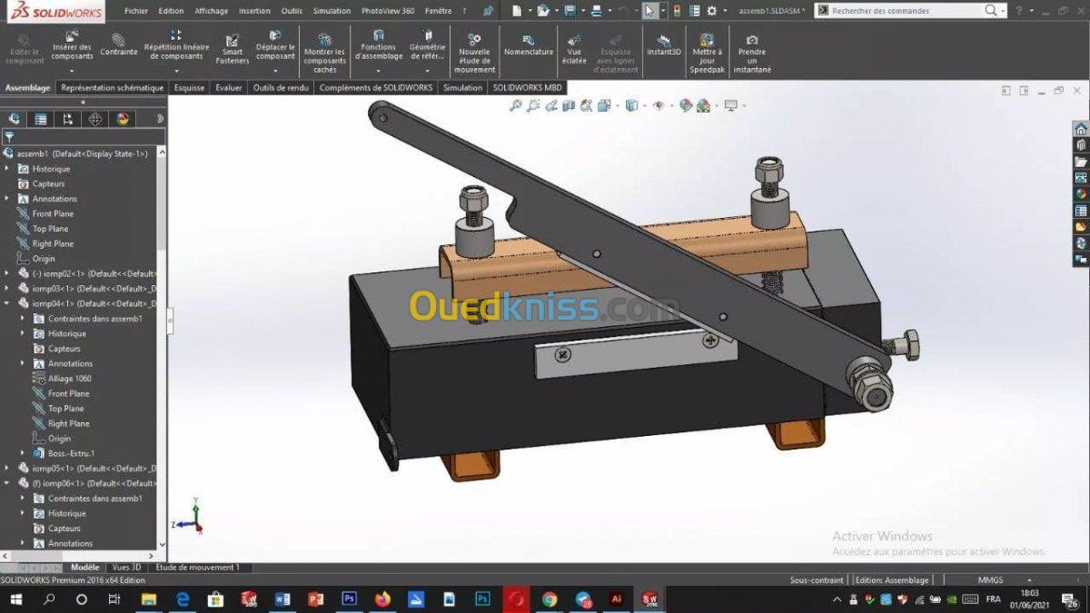This screenshot has width=1090, height=613.
Task: Click the Vue éclatée tool
Action: [574, 50]
